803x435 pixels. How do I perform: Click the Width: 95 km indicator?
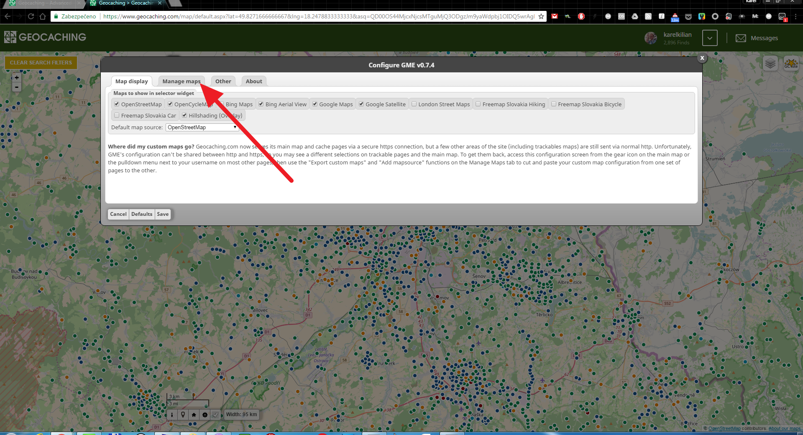[x=242, y=415]
